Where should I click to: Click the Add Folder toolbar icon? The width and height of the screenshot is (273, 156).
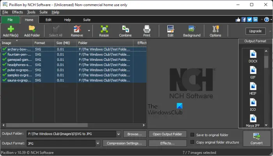pyautogui.click(x=32, y=31)
